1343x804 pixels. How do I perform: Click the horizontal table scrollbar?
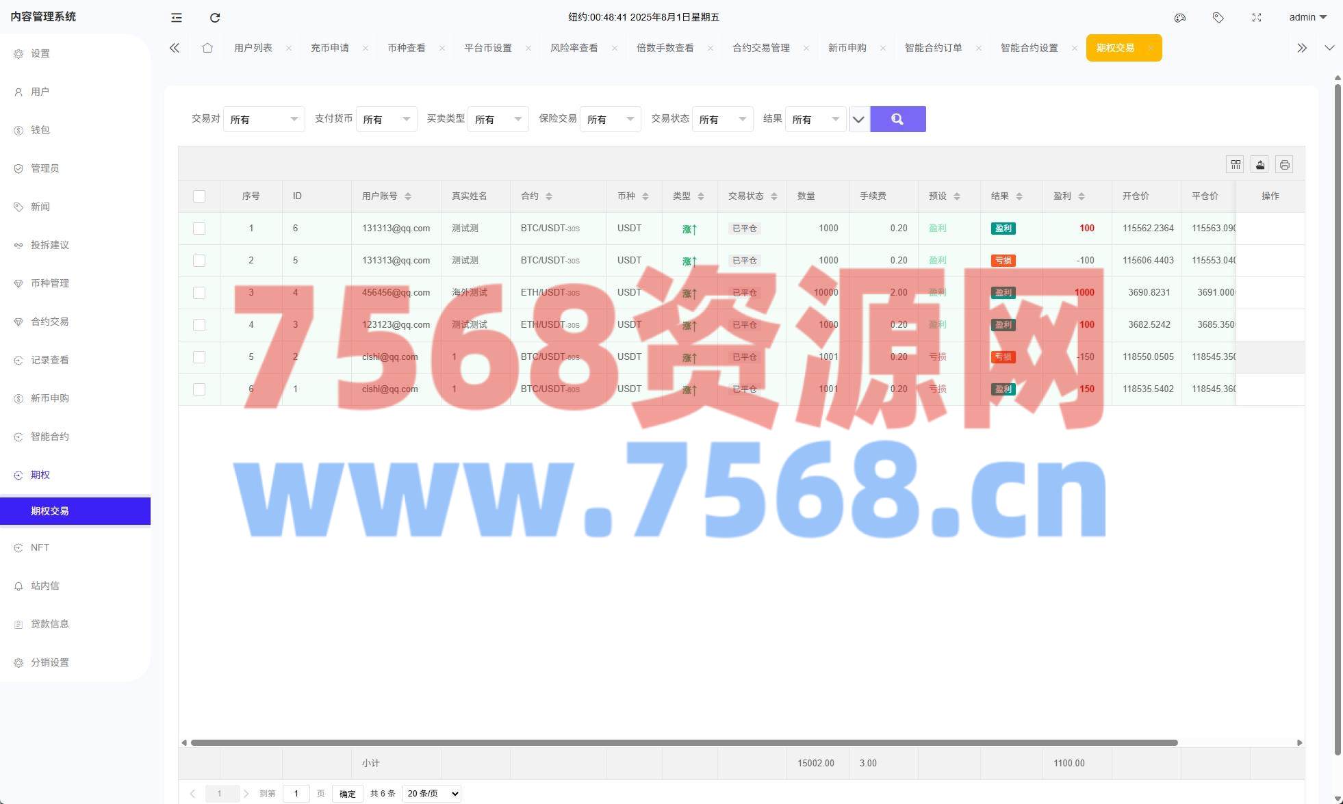coord(683,742)
